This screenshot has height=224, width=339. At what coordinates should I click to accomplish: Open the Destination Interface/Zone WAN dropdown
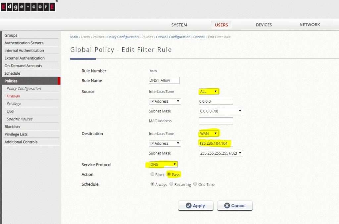tap(209, 133)
